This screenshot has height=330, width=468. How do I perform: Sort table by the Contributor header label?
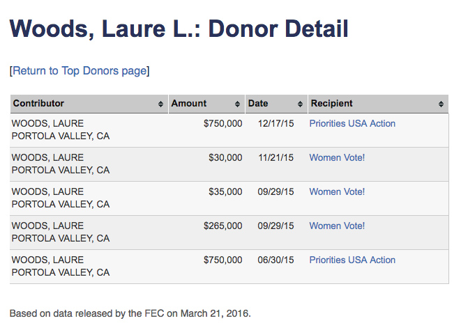[x=38, y=104]
